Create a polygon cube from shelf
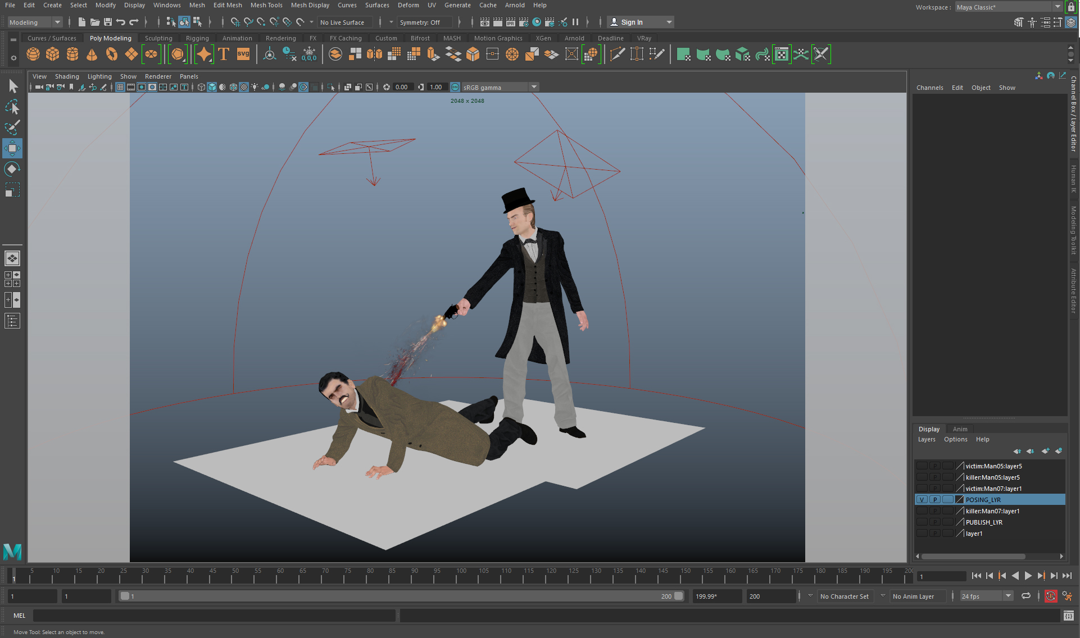 pyautogui.click(x=53, y=54)
